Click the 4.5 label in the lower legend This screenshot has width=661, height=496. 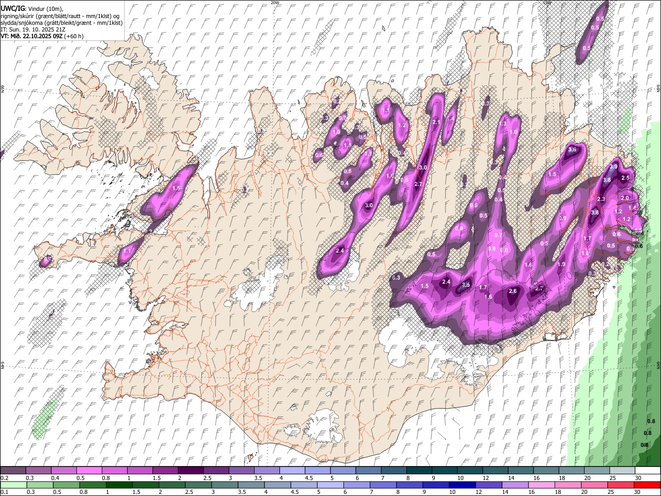tap(295, 492)
